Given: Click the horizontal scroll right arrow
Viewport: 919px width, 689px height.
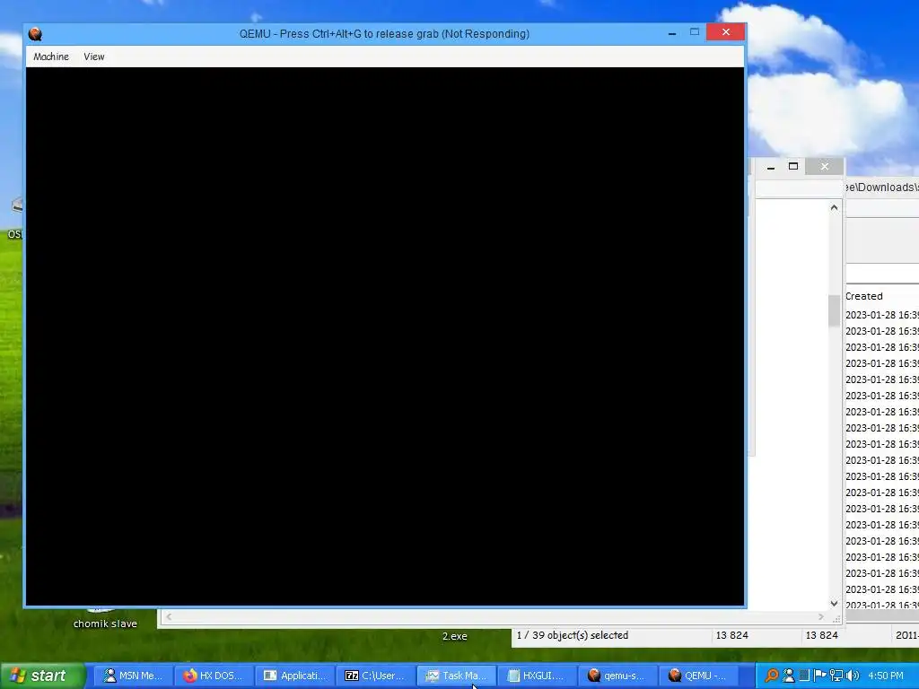Looking at the screenshot, I should [x=820, y=616].
